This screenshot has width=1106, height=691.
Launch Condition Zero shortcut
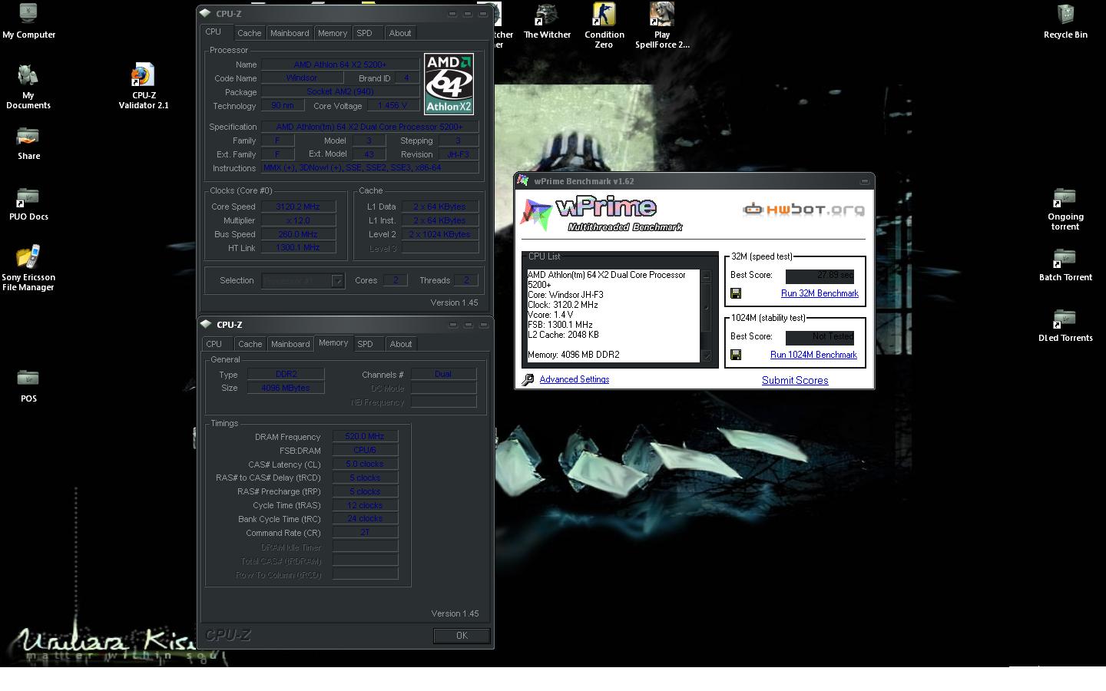pos(604,25)
